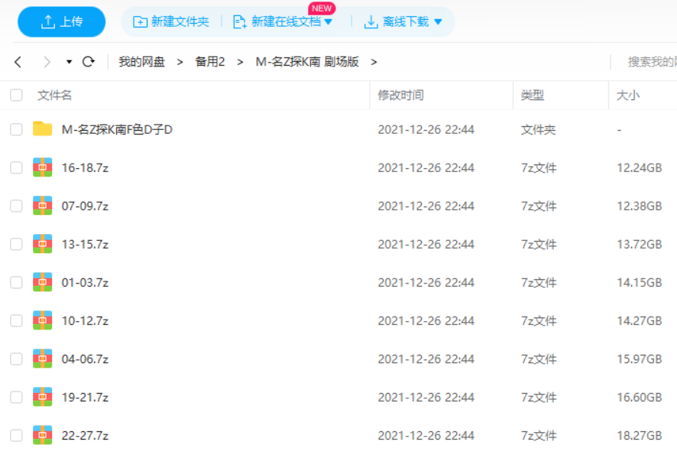Click the forward navigation arrow
The width and height of the screenshot is (677, 471).
[47, 62]
